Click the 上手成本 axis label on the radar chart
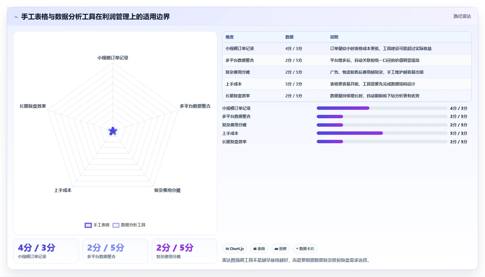This screenshot has width=485, height=277. coord(63,190)
